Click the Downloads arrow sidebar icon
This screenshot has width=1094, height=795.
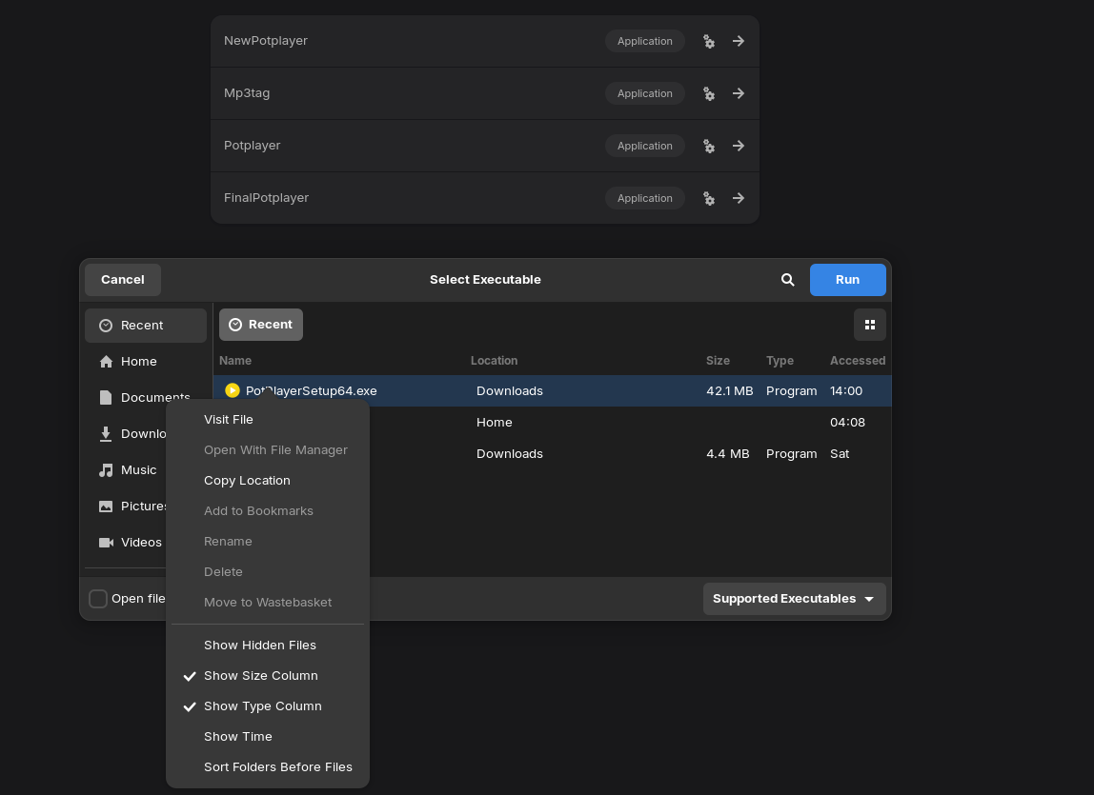tap(106, 434)
